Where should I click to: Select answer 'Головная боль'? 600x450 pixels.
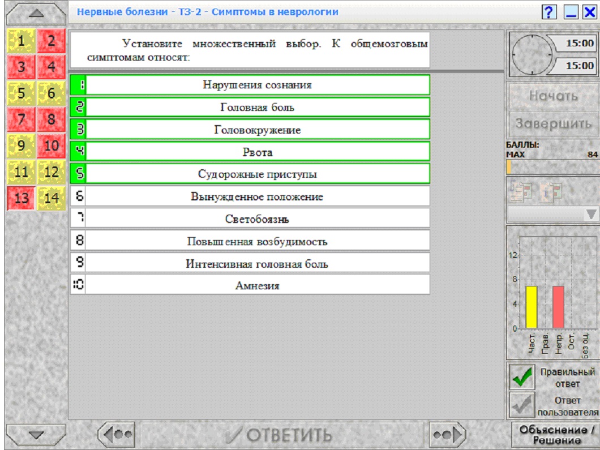(x=250, y=107)
